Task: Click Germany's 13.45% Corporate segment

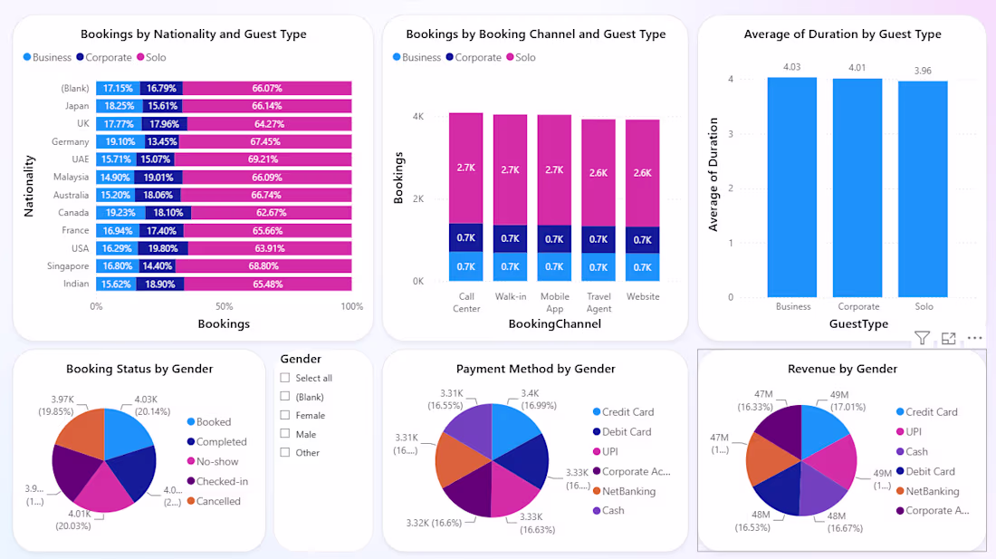Action: pos(162,141)
